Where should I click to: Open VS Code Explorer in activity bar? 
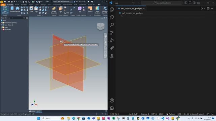click(112, 9)
